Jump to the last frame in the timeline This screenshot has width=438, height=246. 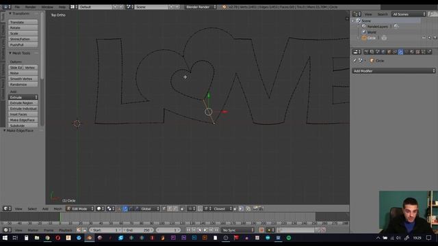coord(217,230)
